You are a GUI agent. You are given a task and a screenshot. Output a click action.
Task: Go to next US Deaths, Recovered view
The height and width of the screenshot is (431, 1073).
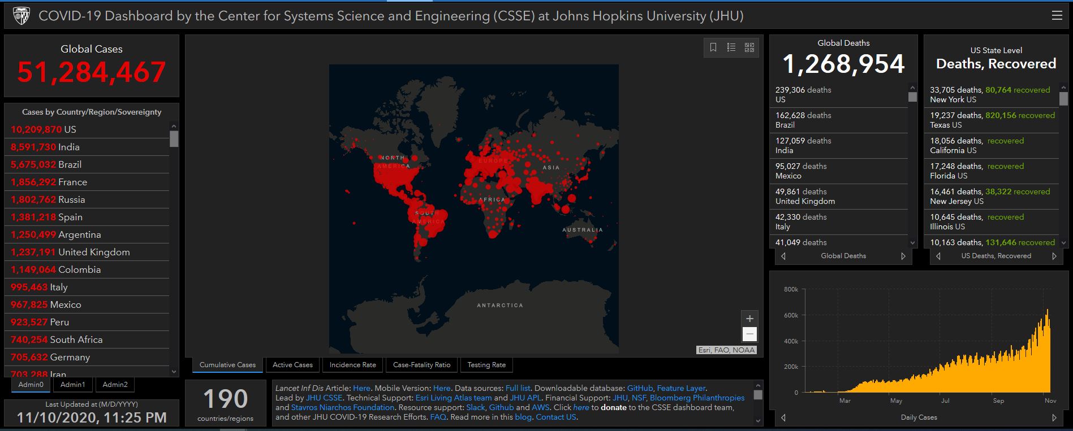click(x=1054, y=256)
